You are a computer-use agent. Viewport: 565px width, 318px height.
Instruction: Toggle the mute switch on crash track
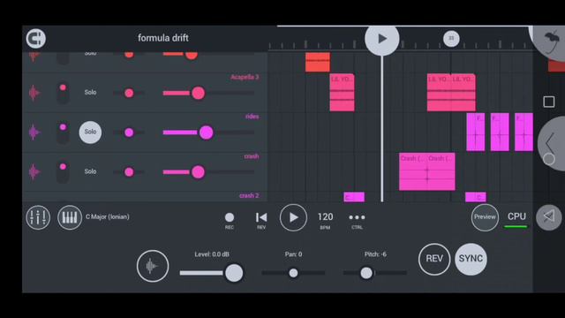pos(63,171)
